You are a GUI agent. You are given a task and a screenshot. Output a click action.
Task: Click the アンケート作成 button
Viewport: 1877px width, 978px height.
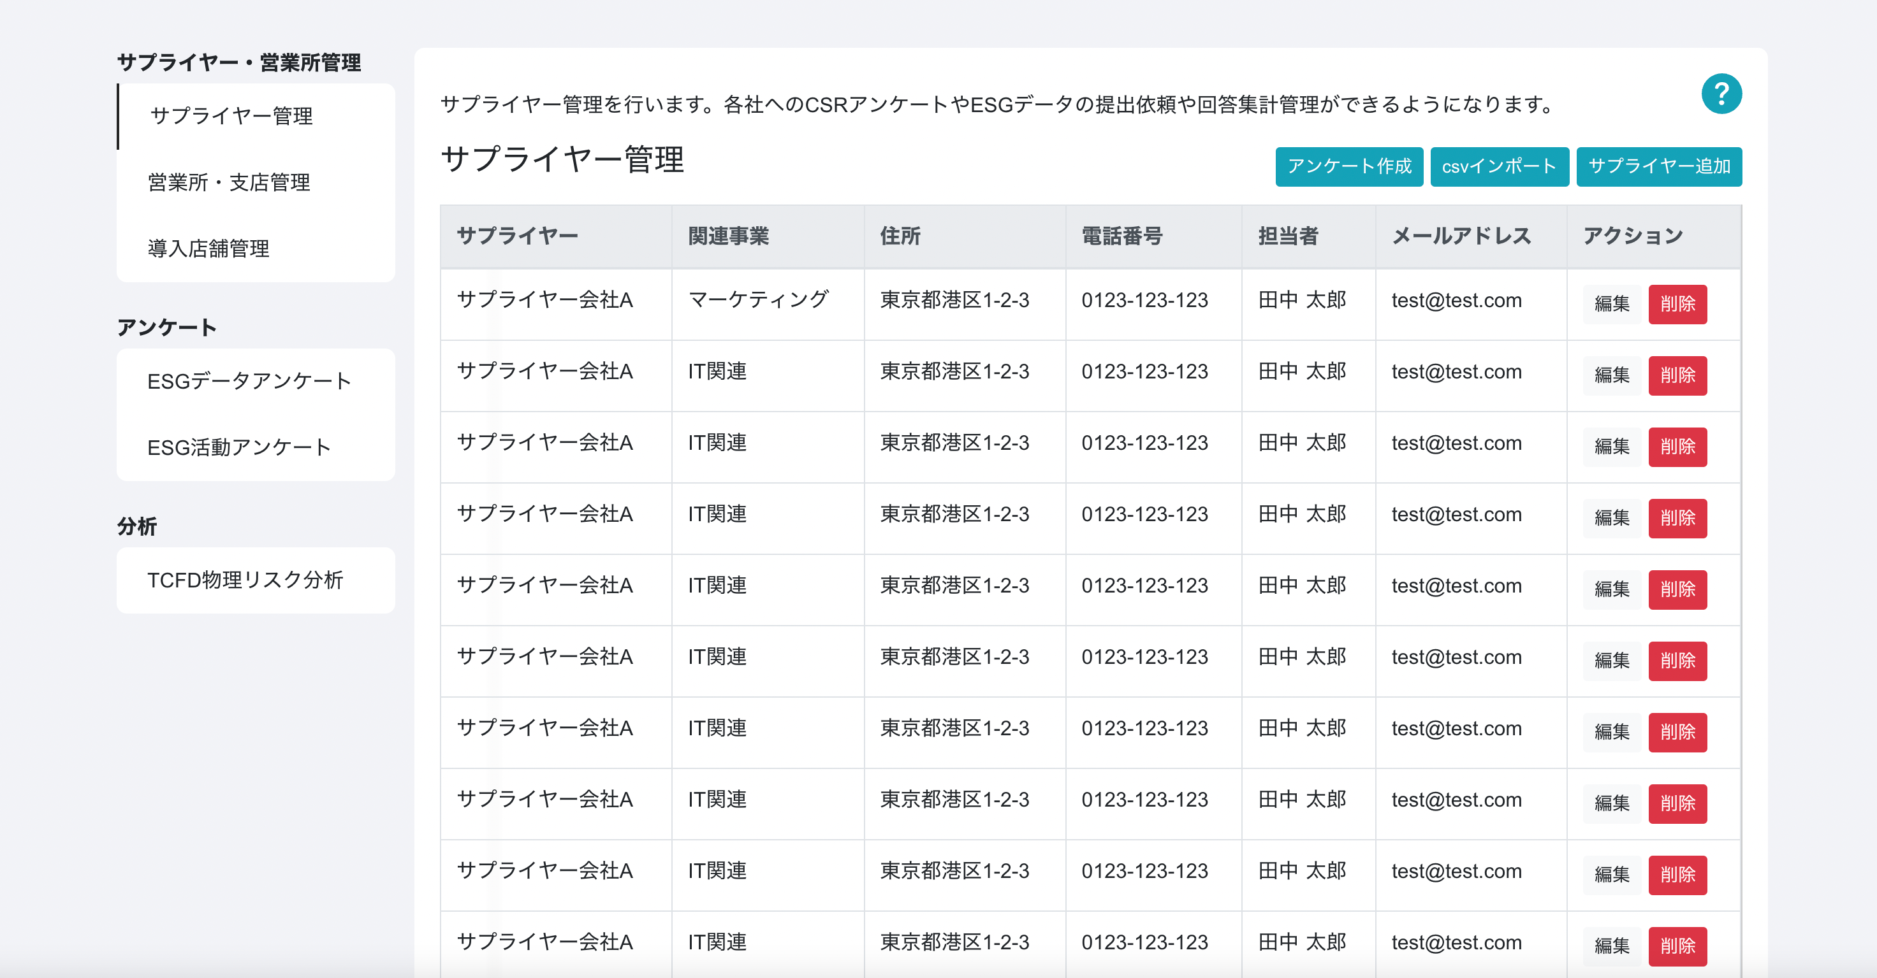pos(1348,167)
